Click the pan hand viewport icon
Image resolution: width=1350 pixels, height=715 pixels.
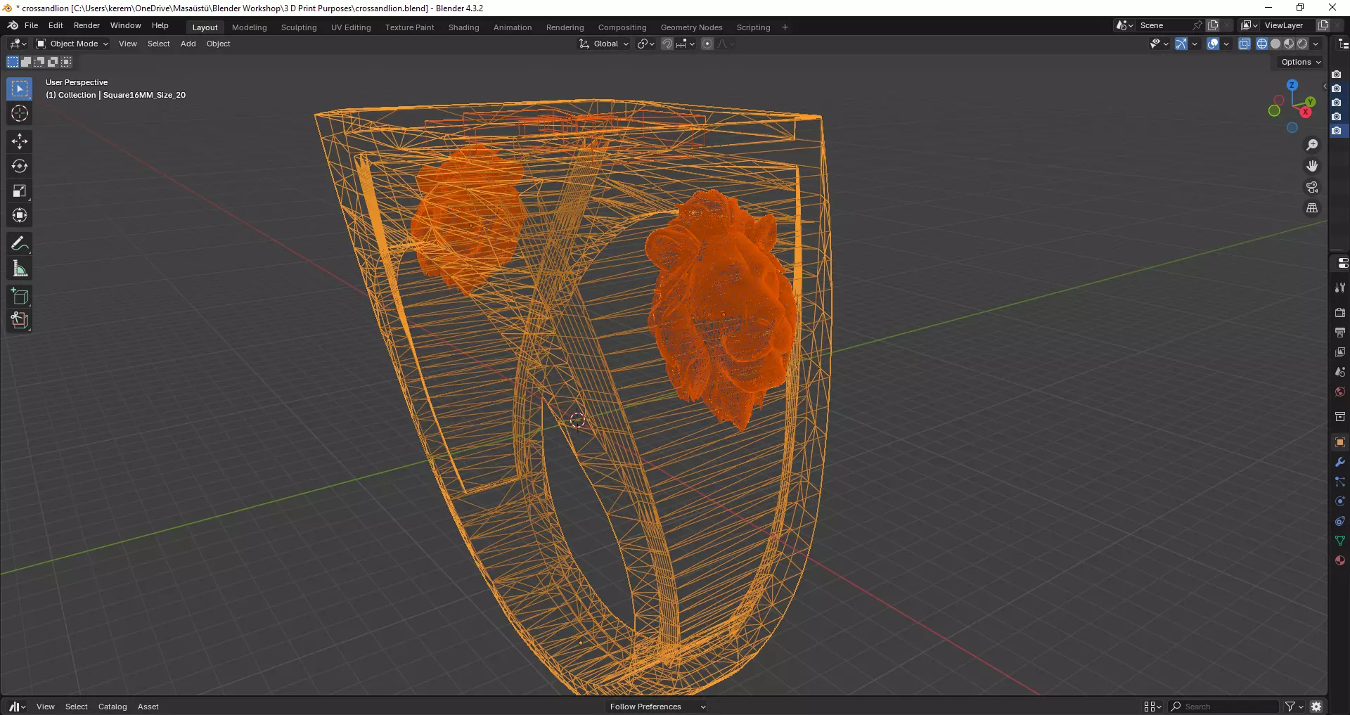click(1312, 166)
